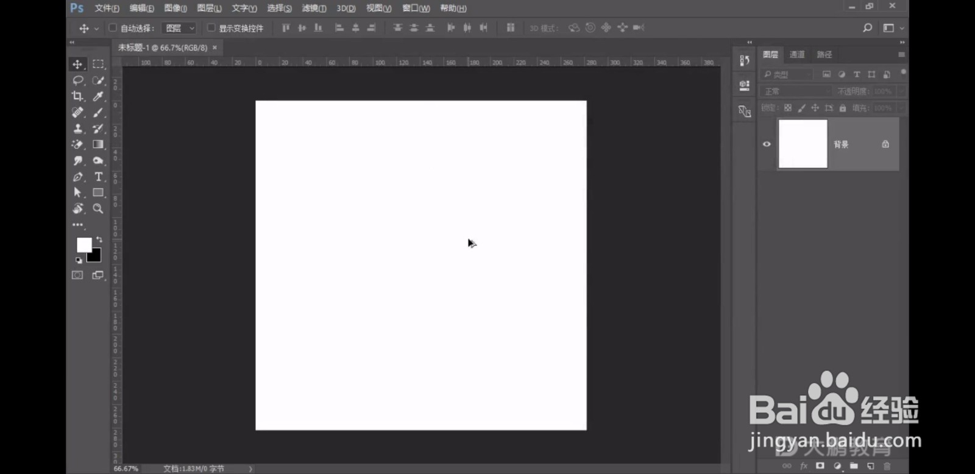Select the Crop tool
This screenshot has height=474, width=975.
(x=77, y=96)
